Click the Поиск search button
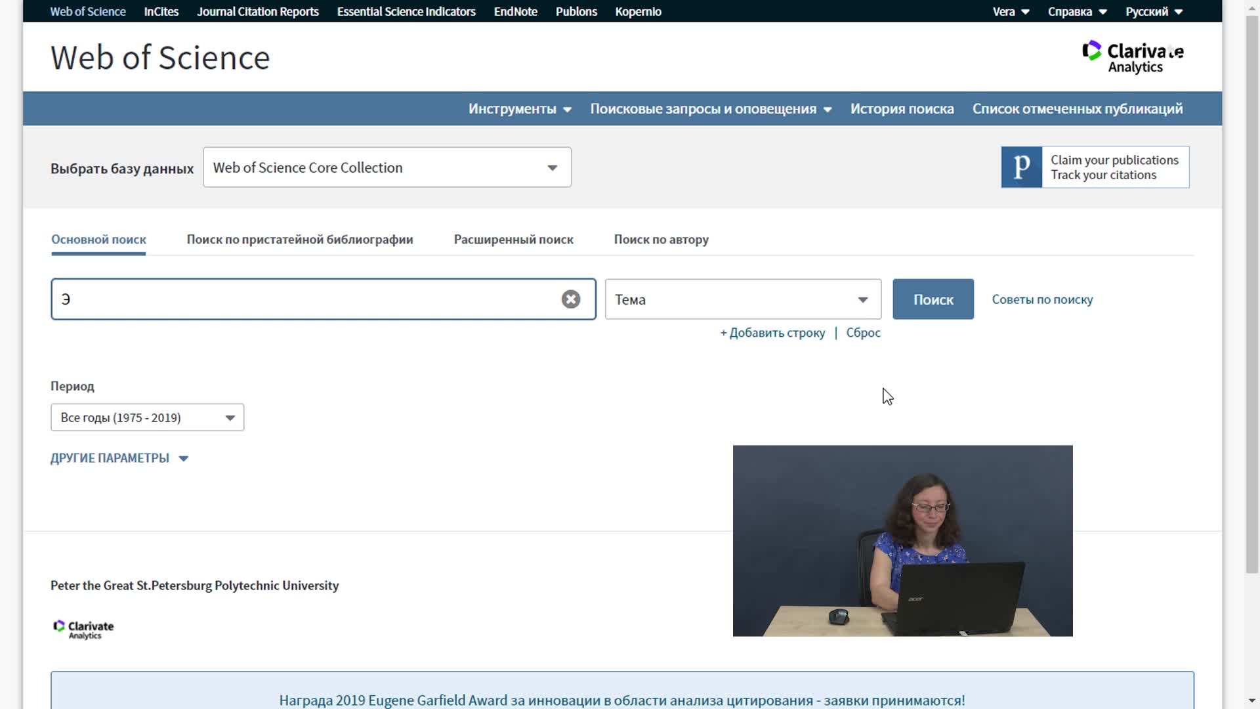 (933, 299)
